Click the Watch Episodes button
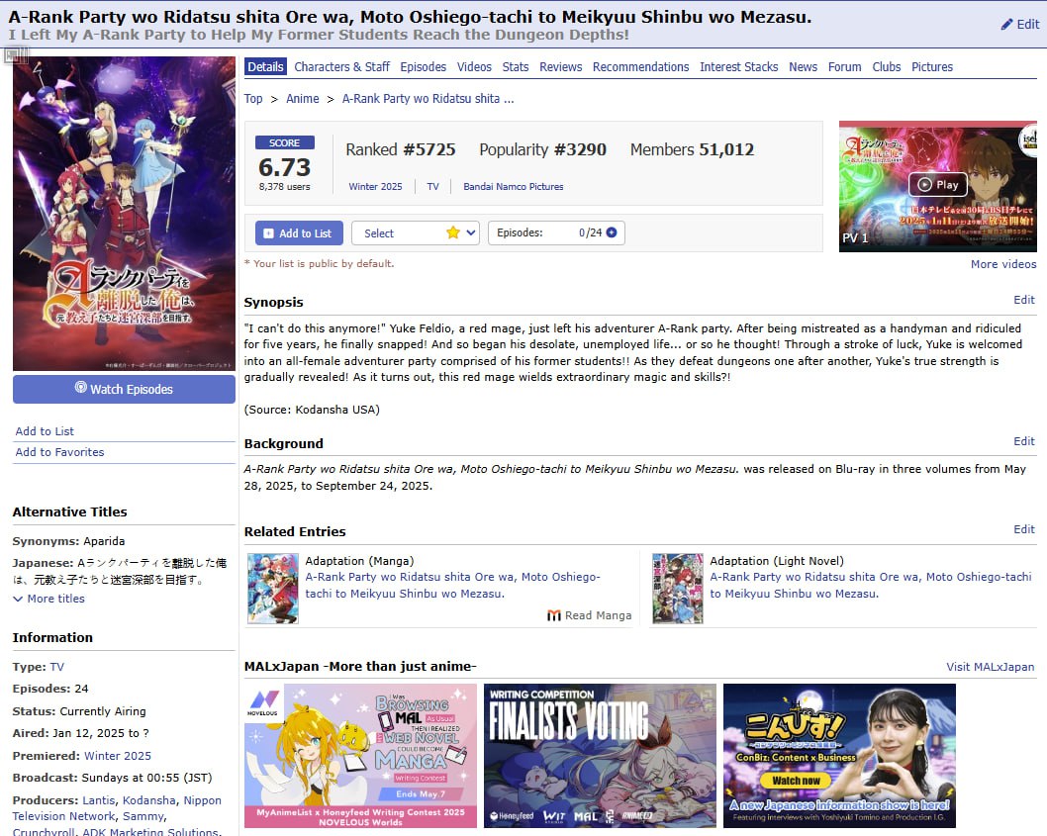This screenshot has width=1047, height=836. (x=125, y=389)
